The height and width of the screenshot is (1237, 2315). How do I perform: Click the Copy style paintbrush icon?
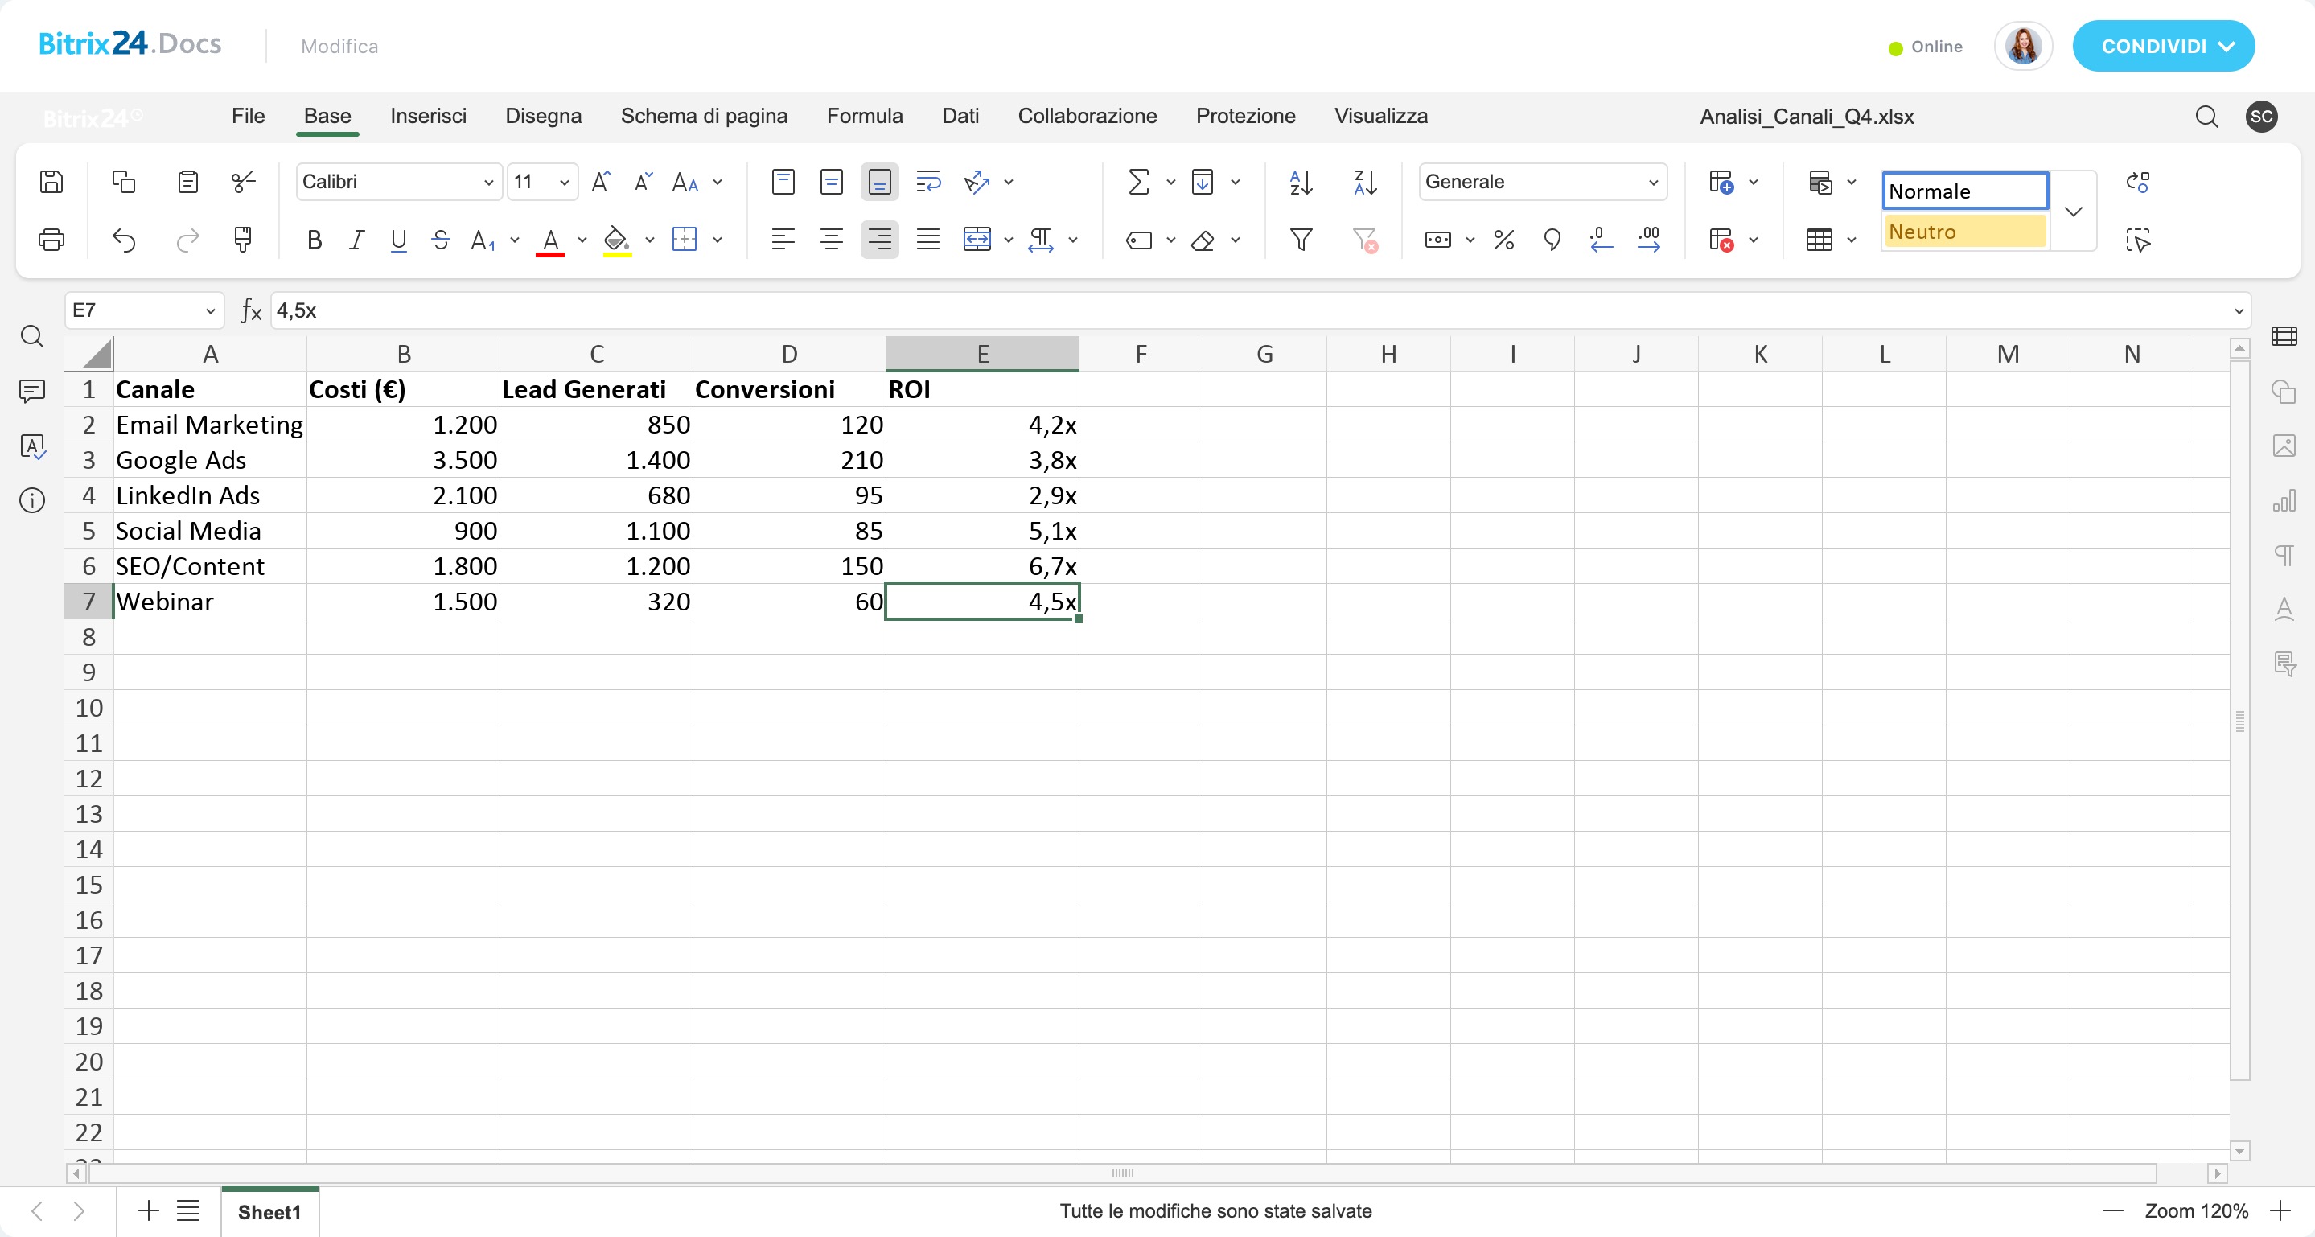[242, 240]
